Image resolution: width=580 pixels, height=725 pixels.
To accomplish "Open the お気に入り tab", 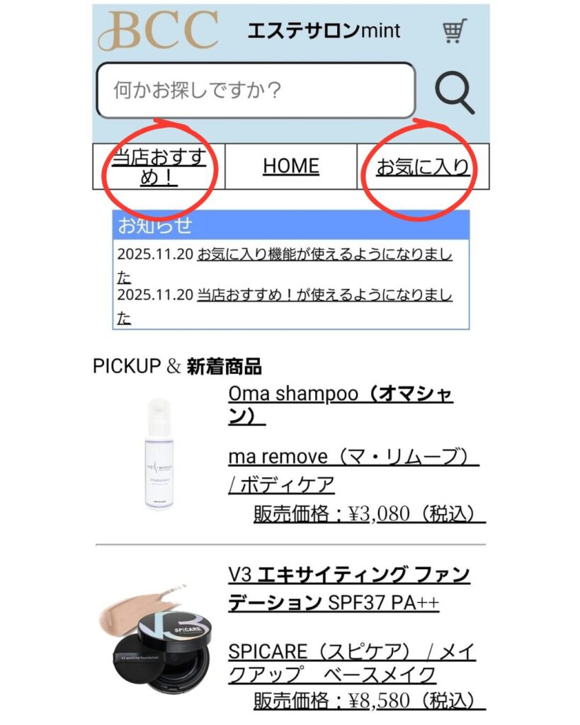I will 423,166.
